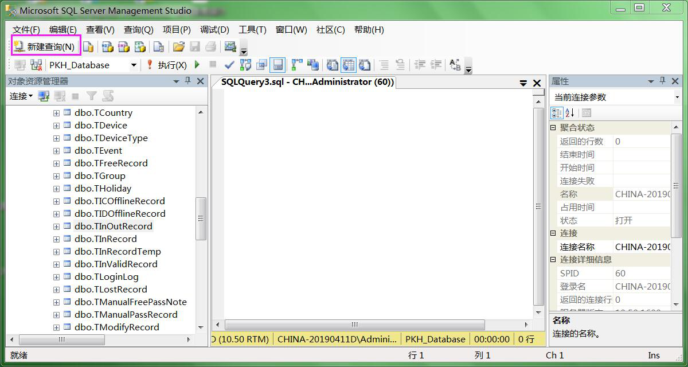Open the 查看(V) menu
Screen dimensions: 688x367
click(100, 30)
